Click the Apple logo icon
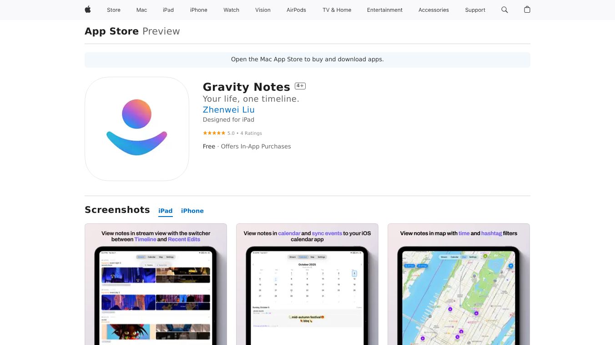This screenshot has width=615, height=345. 88,10
